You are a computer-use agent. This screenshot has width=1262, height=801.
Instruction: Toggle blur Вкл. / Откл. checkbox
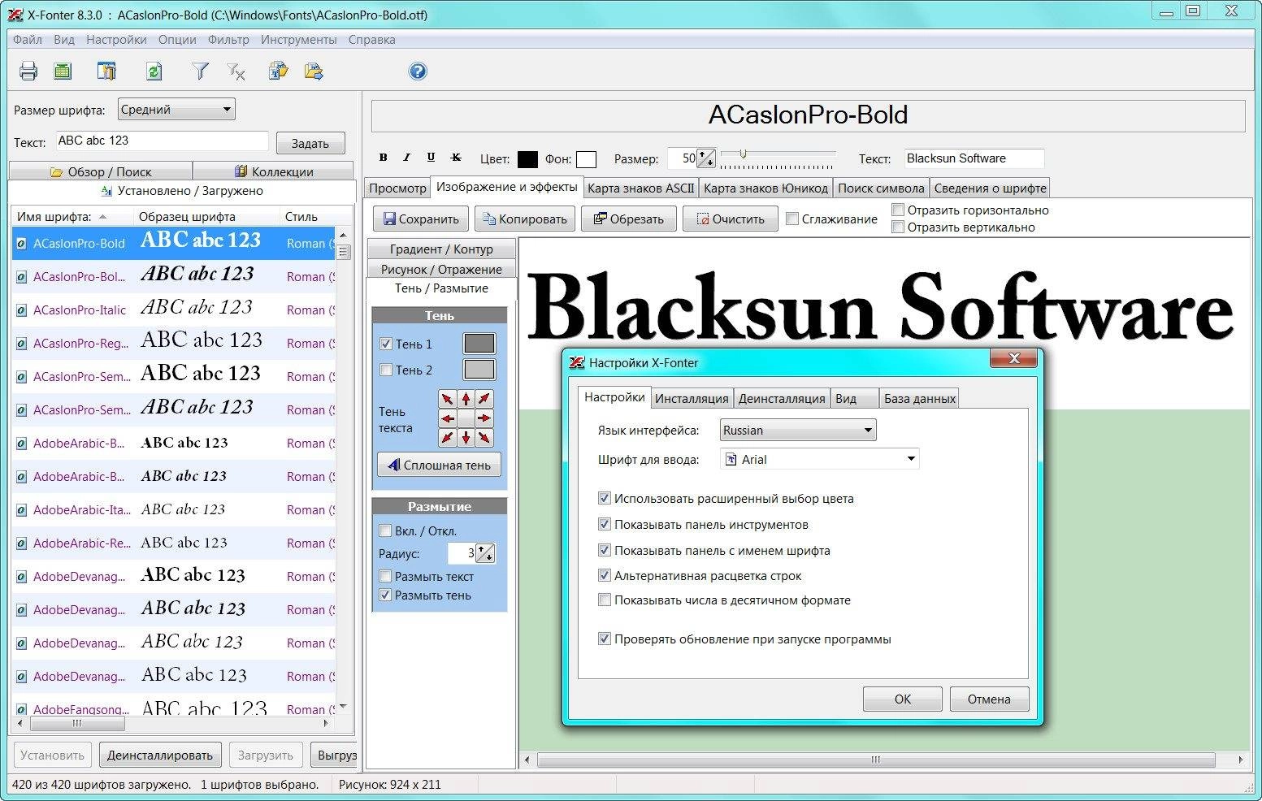click(385, 530)
